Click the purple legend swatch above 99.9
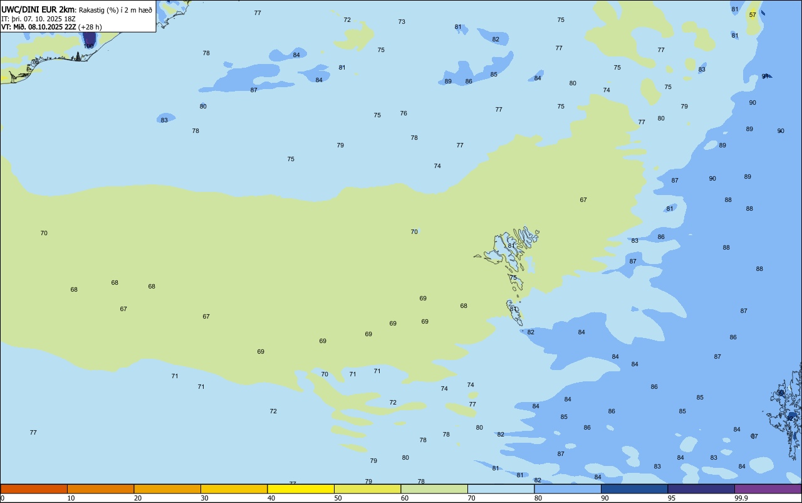Screen dimensions: 802x503 pos(768,489)
